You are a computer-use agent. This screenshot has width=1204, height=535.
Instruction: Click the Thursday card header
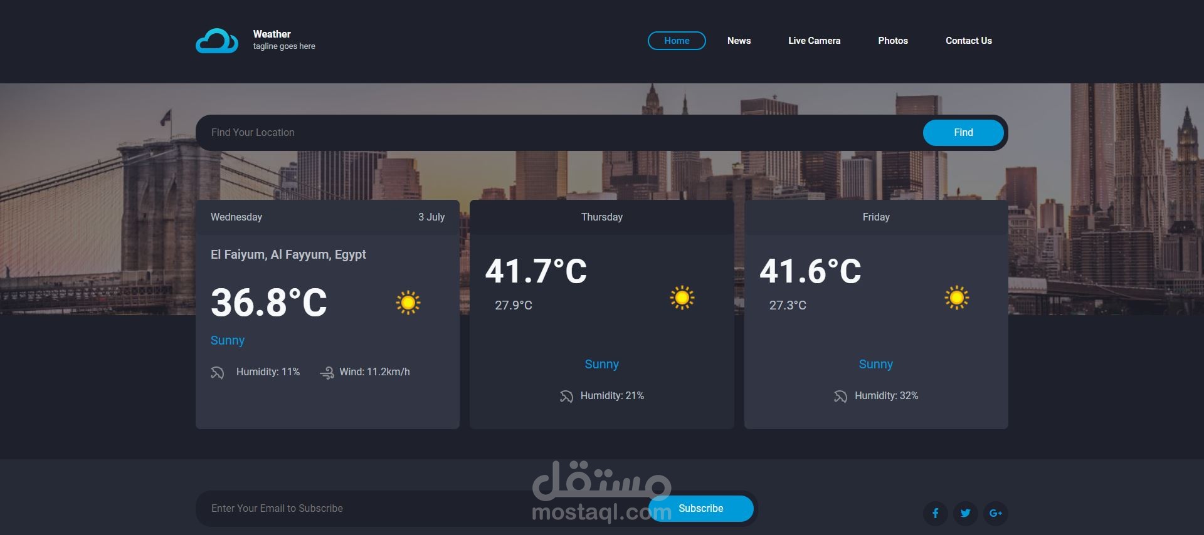tap(602, 217)
